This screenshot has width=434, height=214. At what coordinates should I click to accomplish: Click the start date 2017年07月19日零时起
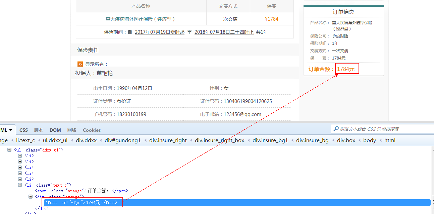(x=160, y=32)
